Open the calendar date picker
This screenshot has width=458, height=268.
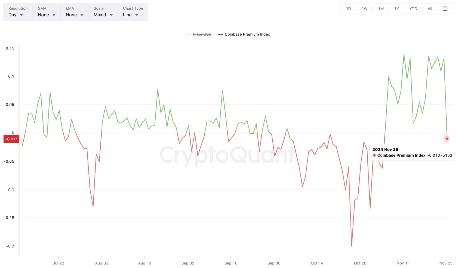[445, 9]
